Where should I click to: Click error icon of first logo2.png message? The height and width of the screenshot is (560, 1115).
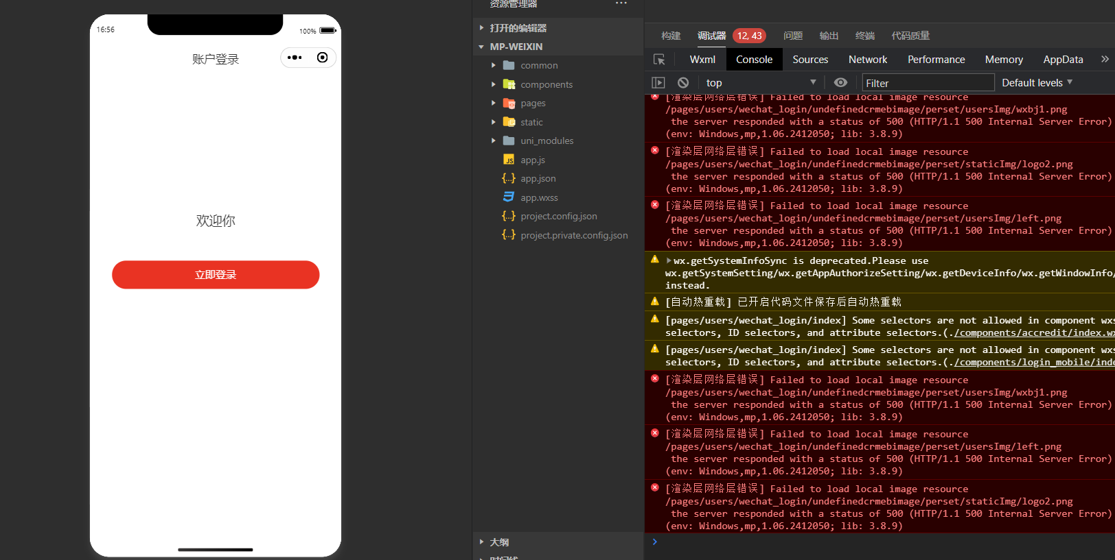(655, 150)
